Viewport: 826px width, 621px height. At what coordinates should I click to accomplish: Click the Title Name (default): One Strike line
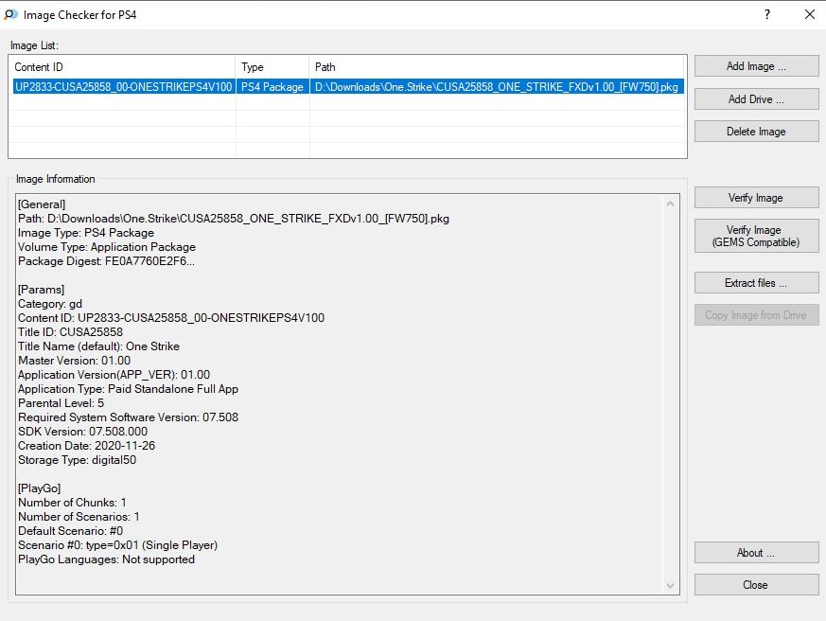(x=99, y=346)
